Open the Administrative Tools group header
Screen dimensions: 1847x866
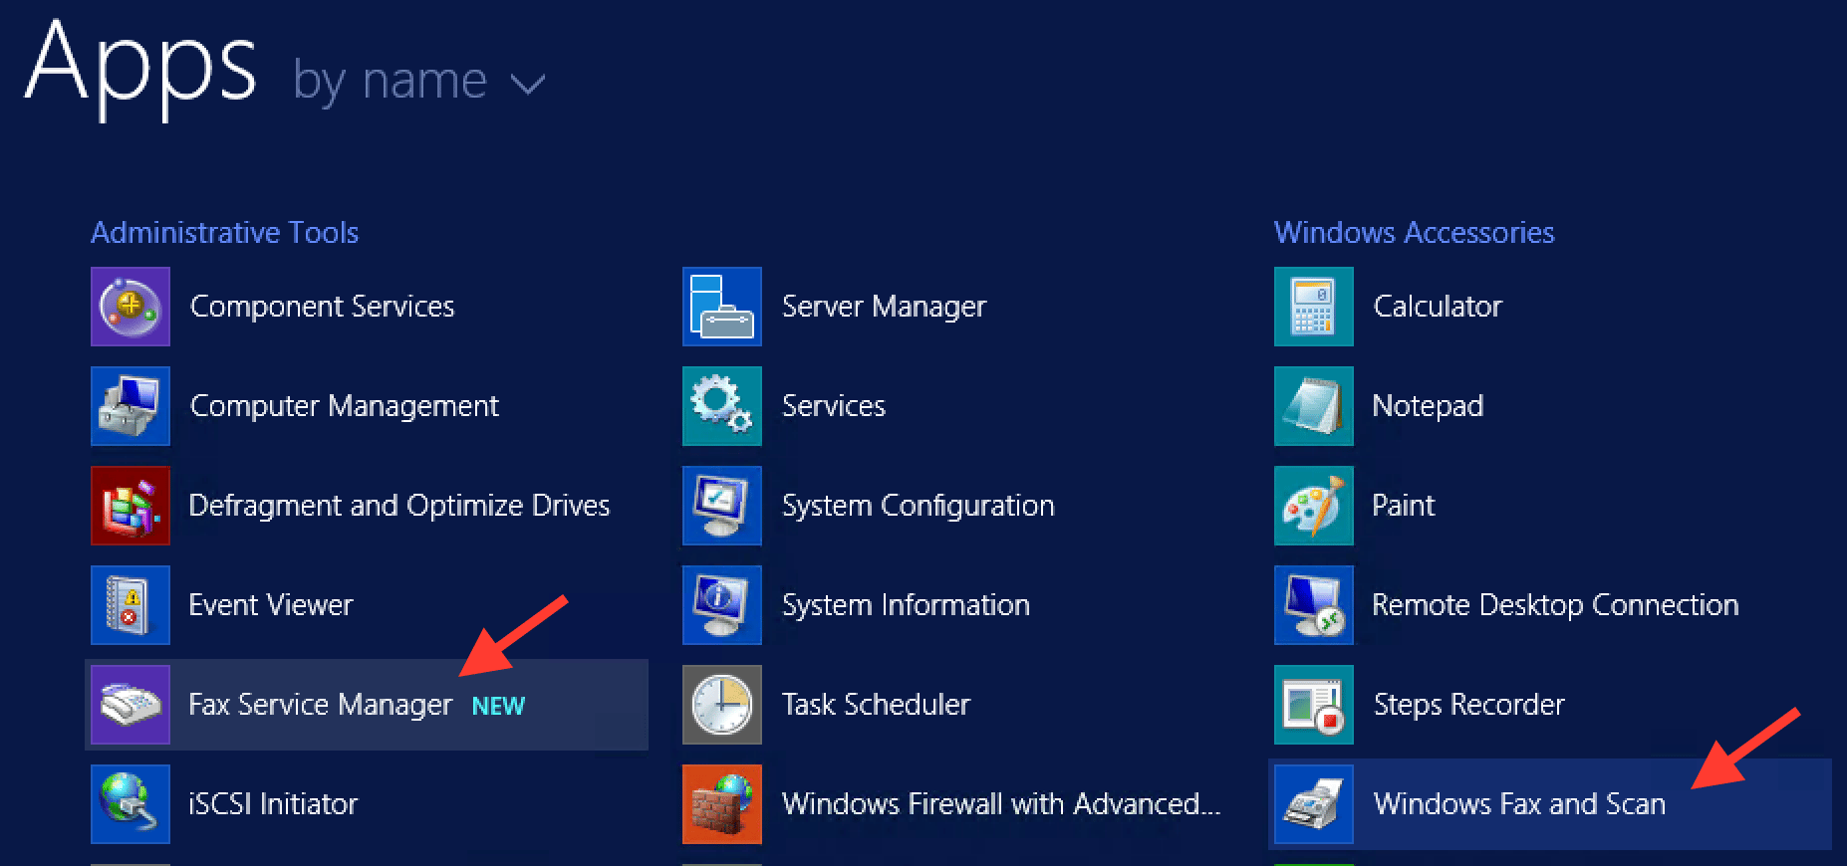(x=225, y=232)
